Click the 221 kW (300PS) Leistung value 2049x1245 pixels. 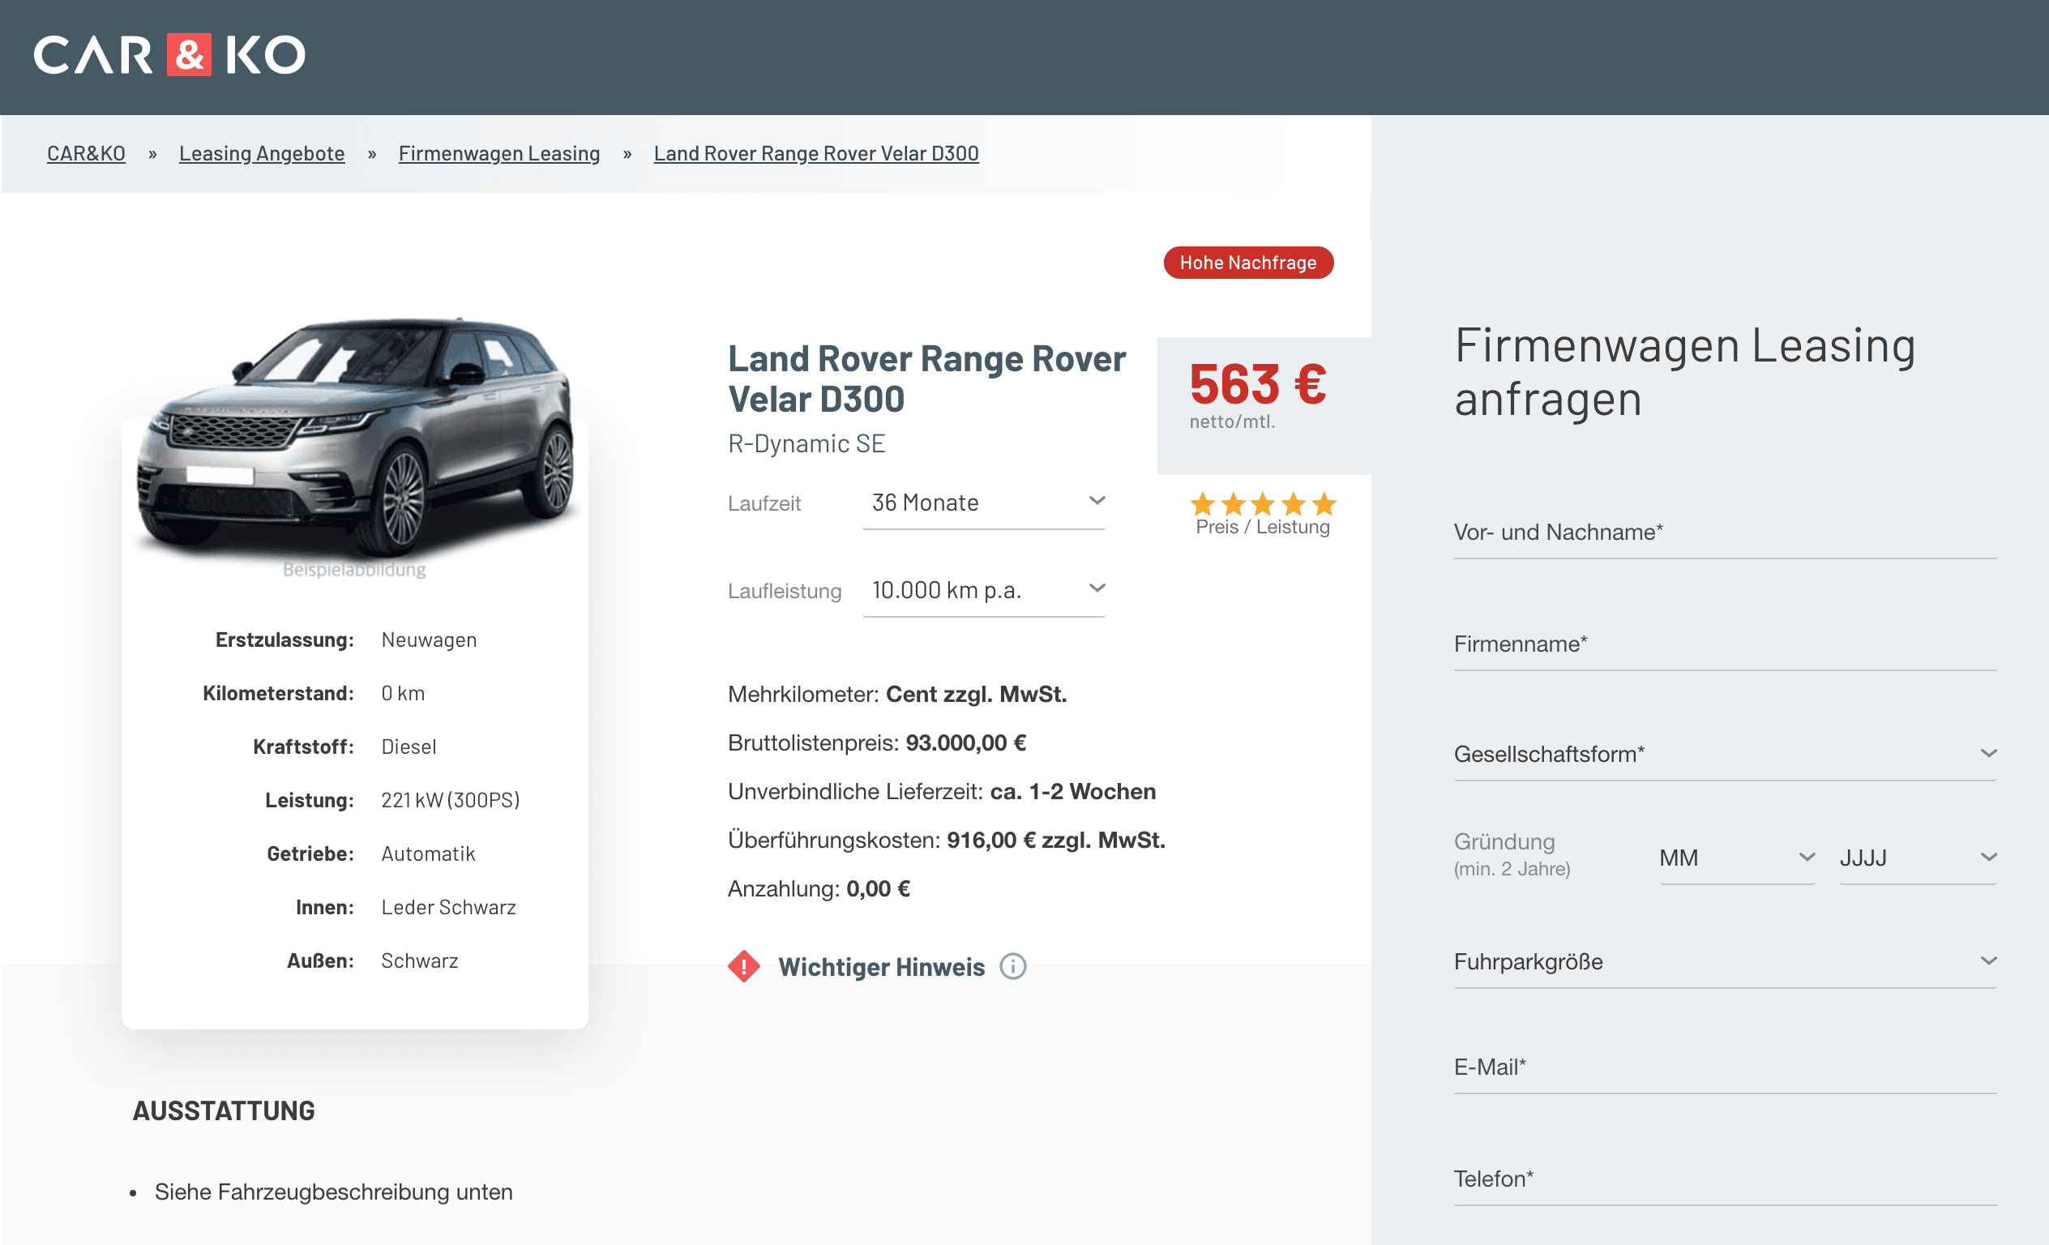pos(450,800)
